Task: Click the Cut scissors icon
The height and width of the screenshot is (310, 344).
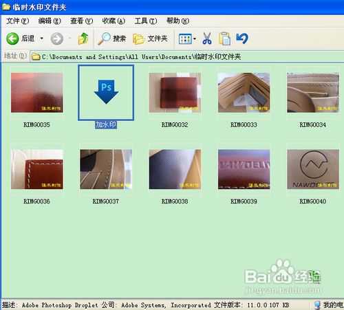Action: [207, 38]
